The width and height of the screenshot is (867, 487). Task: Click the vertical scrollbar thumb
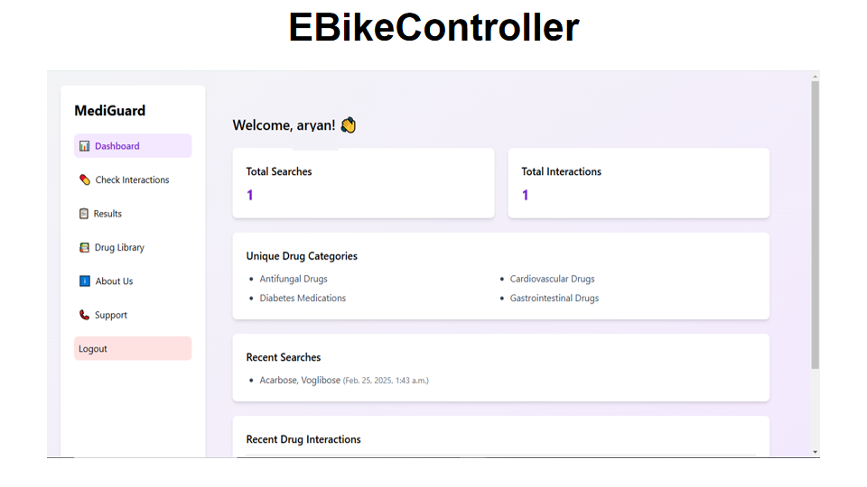[x=815, y=225]
